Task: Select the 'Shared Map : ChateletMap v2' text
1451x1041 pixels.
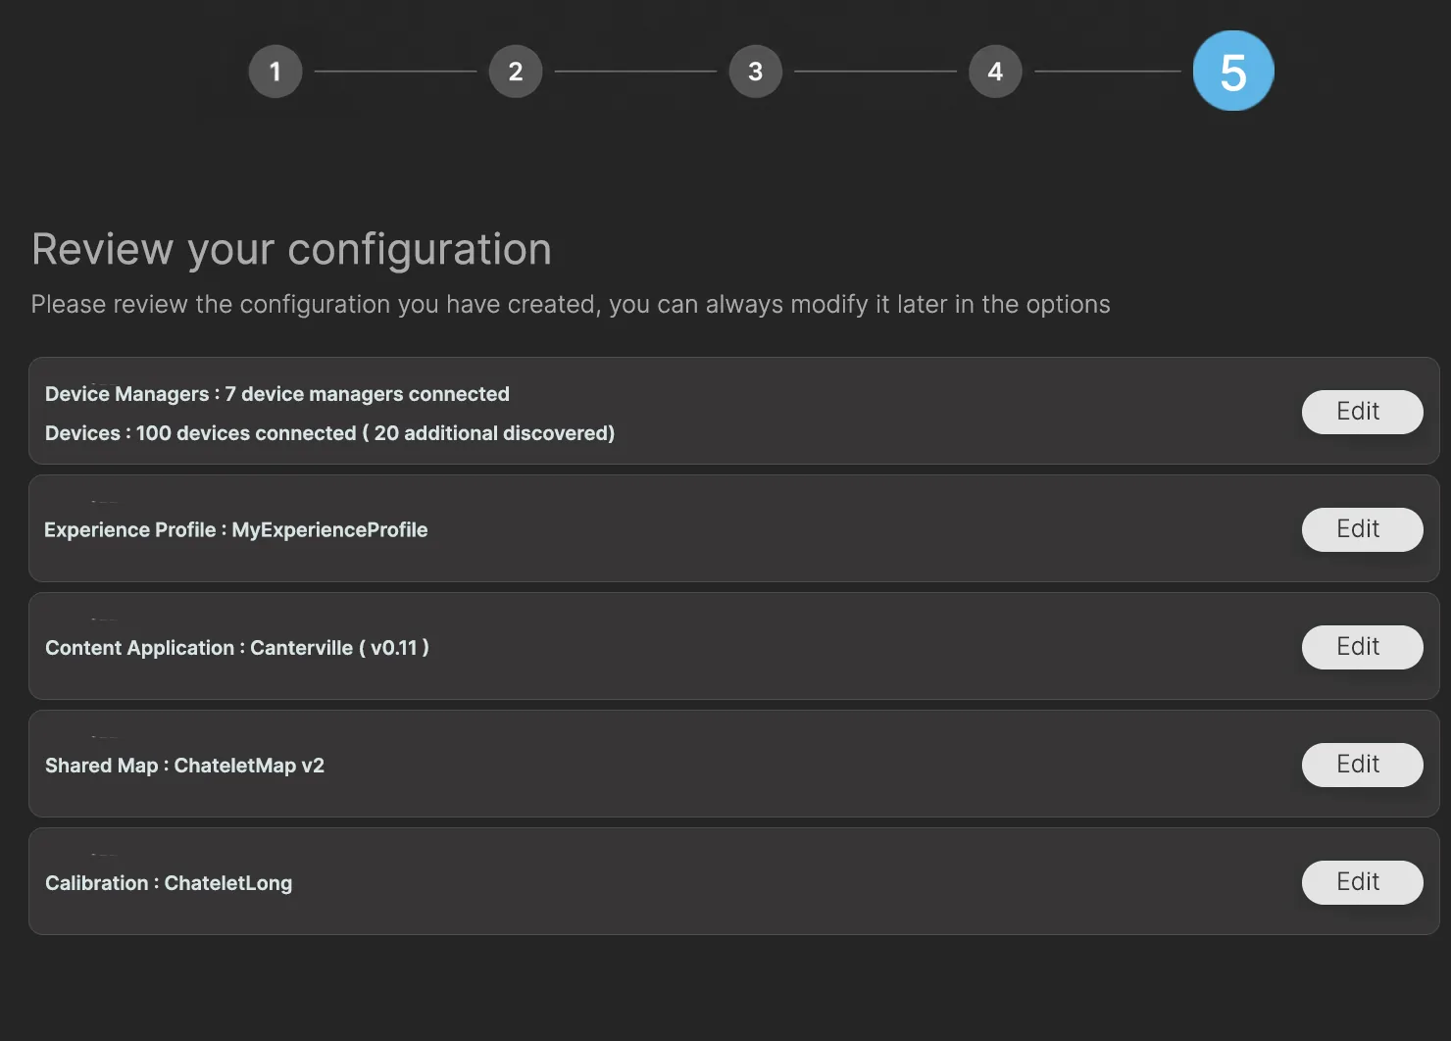Action: (184, 766)
